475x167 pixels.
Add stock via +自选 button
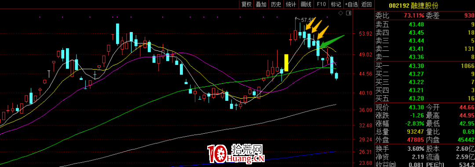pos(351,4)
